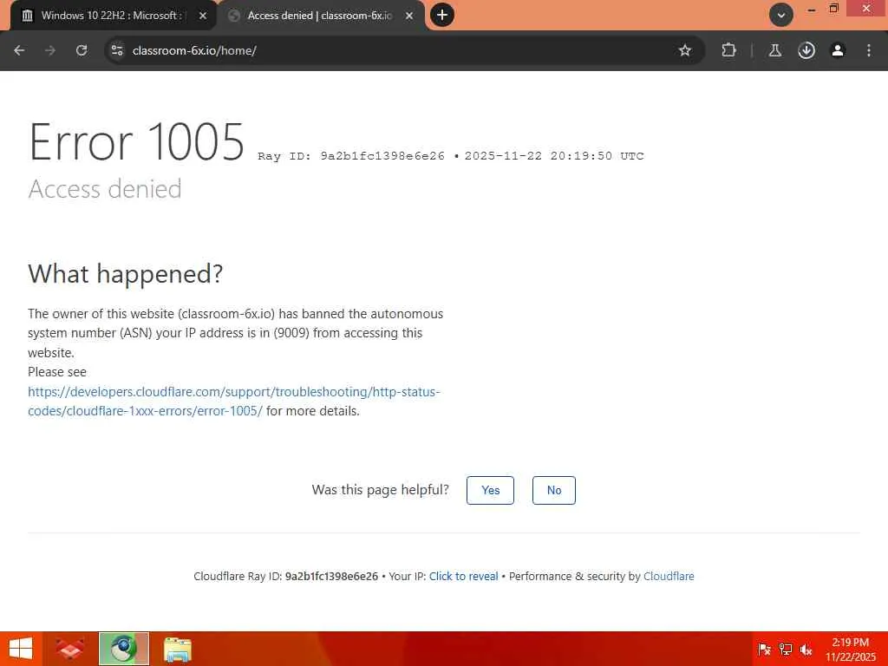The width and height of the screenshot is (888, 666).
Task: Restore down the browser window
Action: [x=833, y=9]
